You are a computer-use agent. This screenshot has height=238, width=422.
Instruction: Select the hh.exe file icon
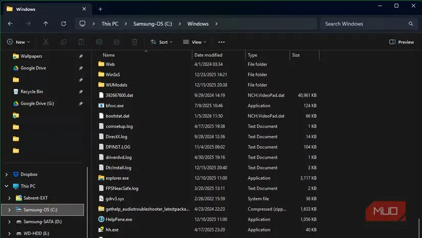pos(101,230)
